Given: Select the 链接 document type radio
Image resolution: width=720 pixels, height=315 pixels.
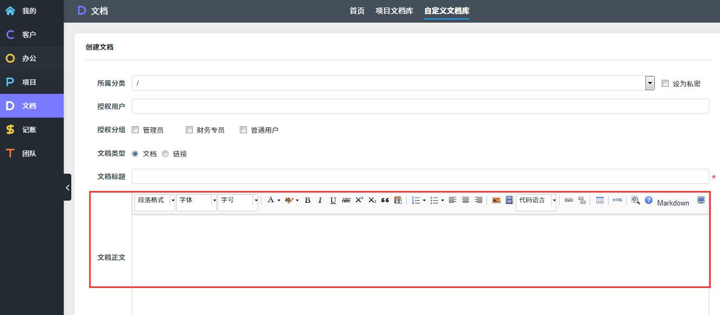Looking at the screenshot, I should pos(165,154).
